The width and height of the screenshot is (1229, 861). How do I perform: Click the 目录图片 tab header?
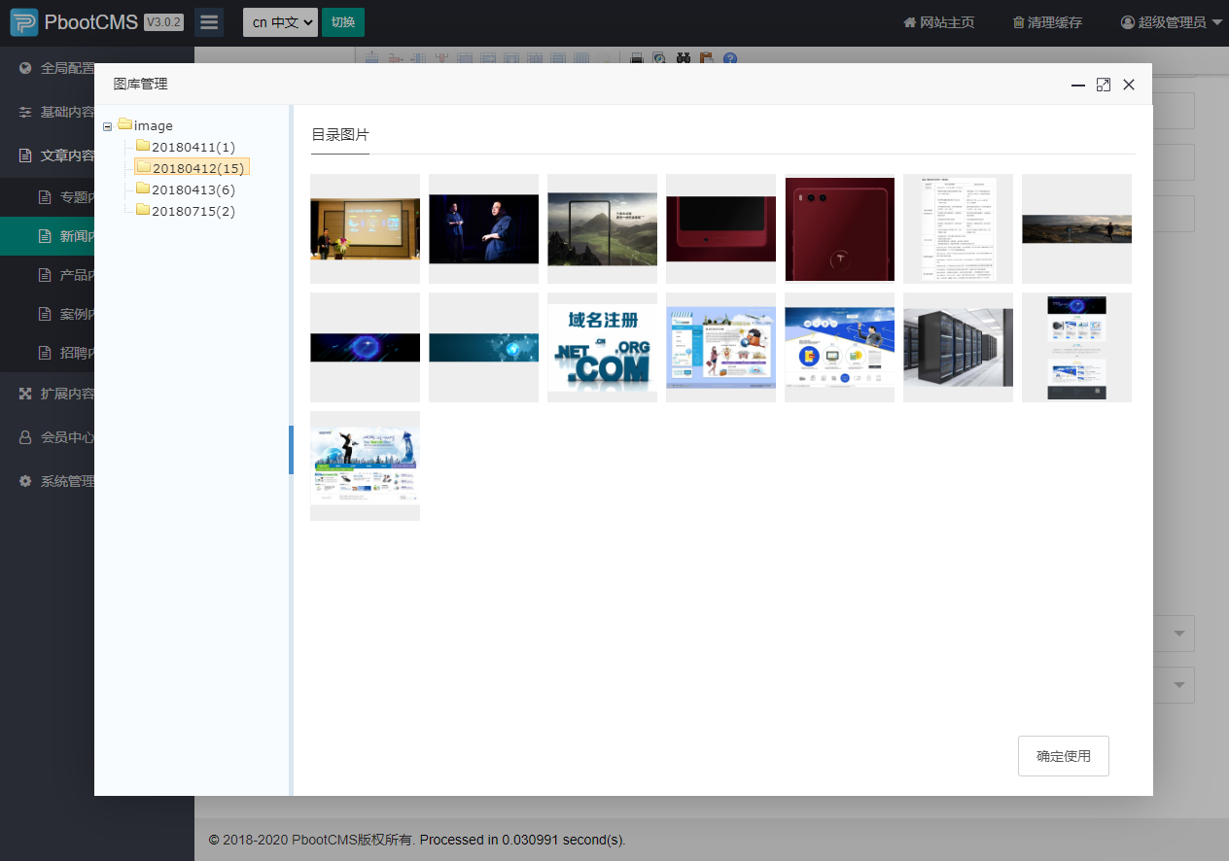click(339, 135)
